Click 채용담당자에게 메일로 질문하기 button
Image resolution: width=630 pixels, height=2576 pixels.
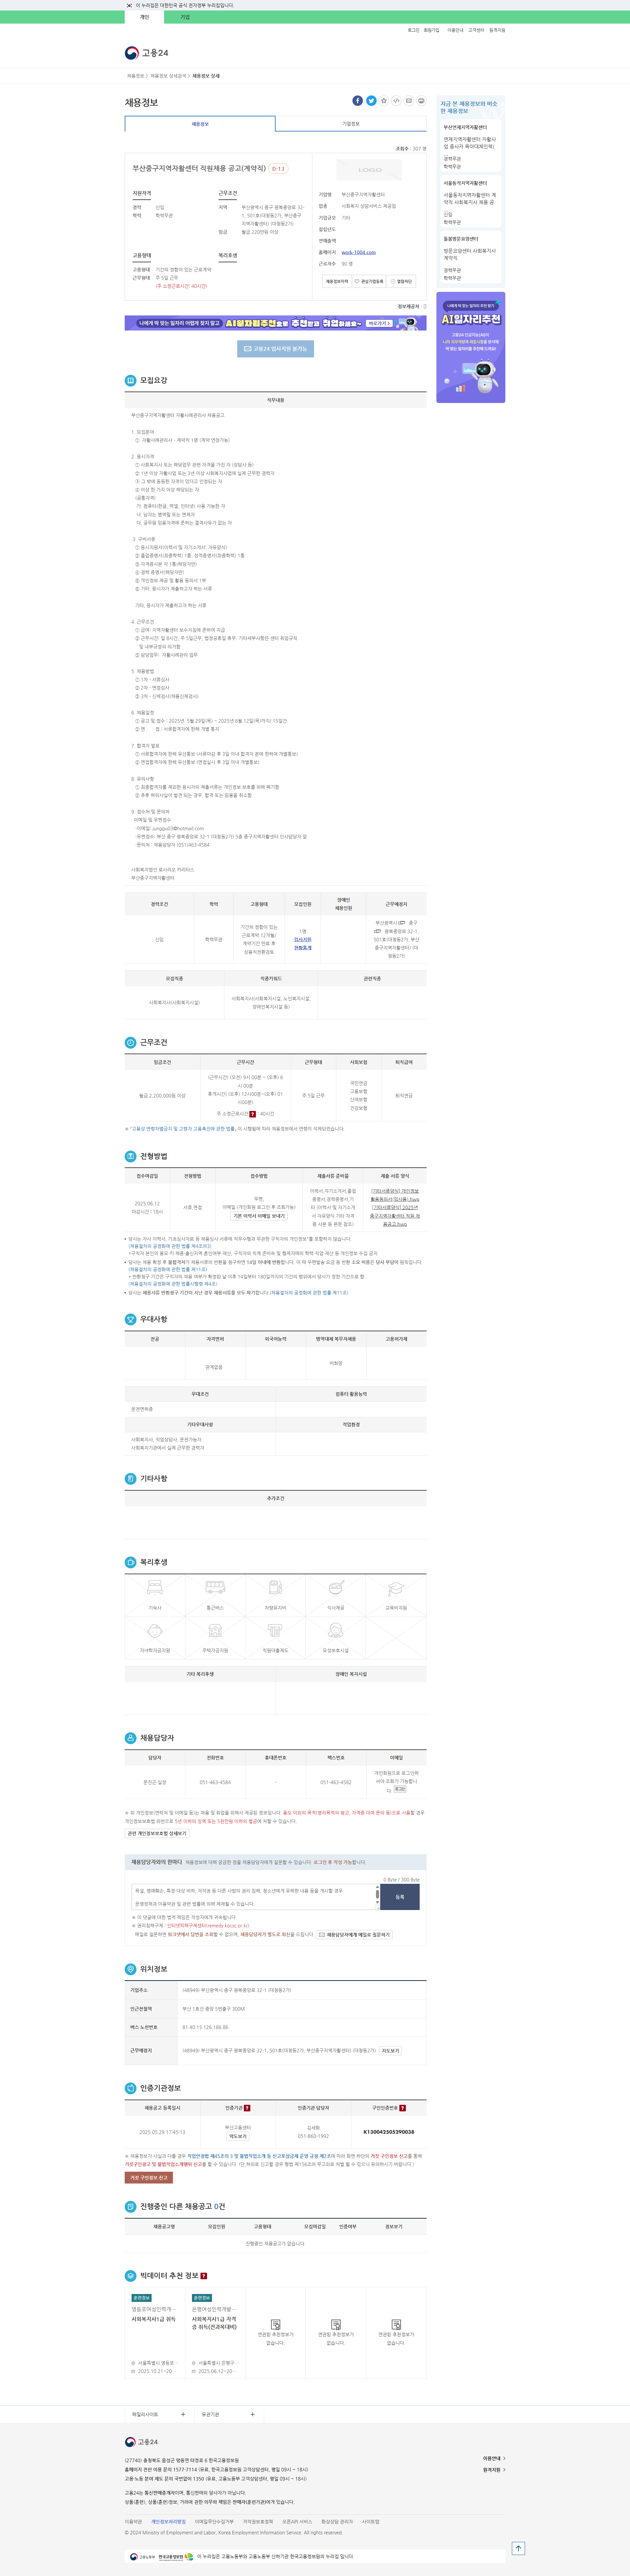(355, 1934)
